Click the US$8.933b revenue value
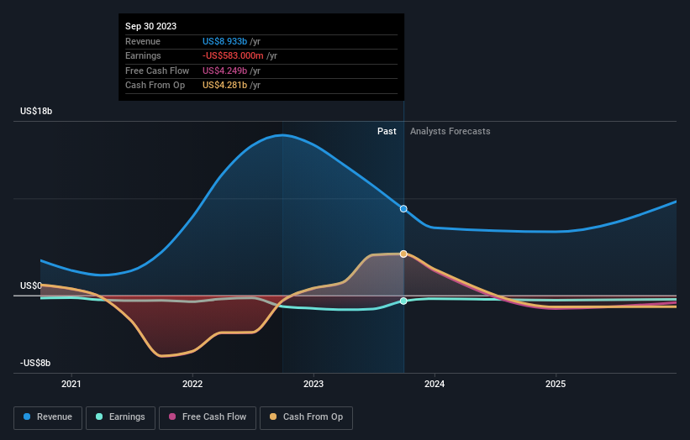Viewport: 690px width, 440px height. [x=224, y=41]
